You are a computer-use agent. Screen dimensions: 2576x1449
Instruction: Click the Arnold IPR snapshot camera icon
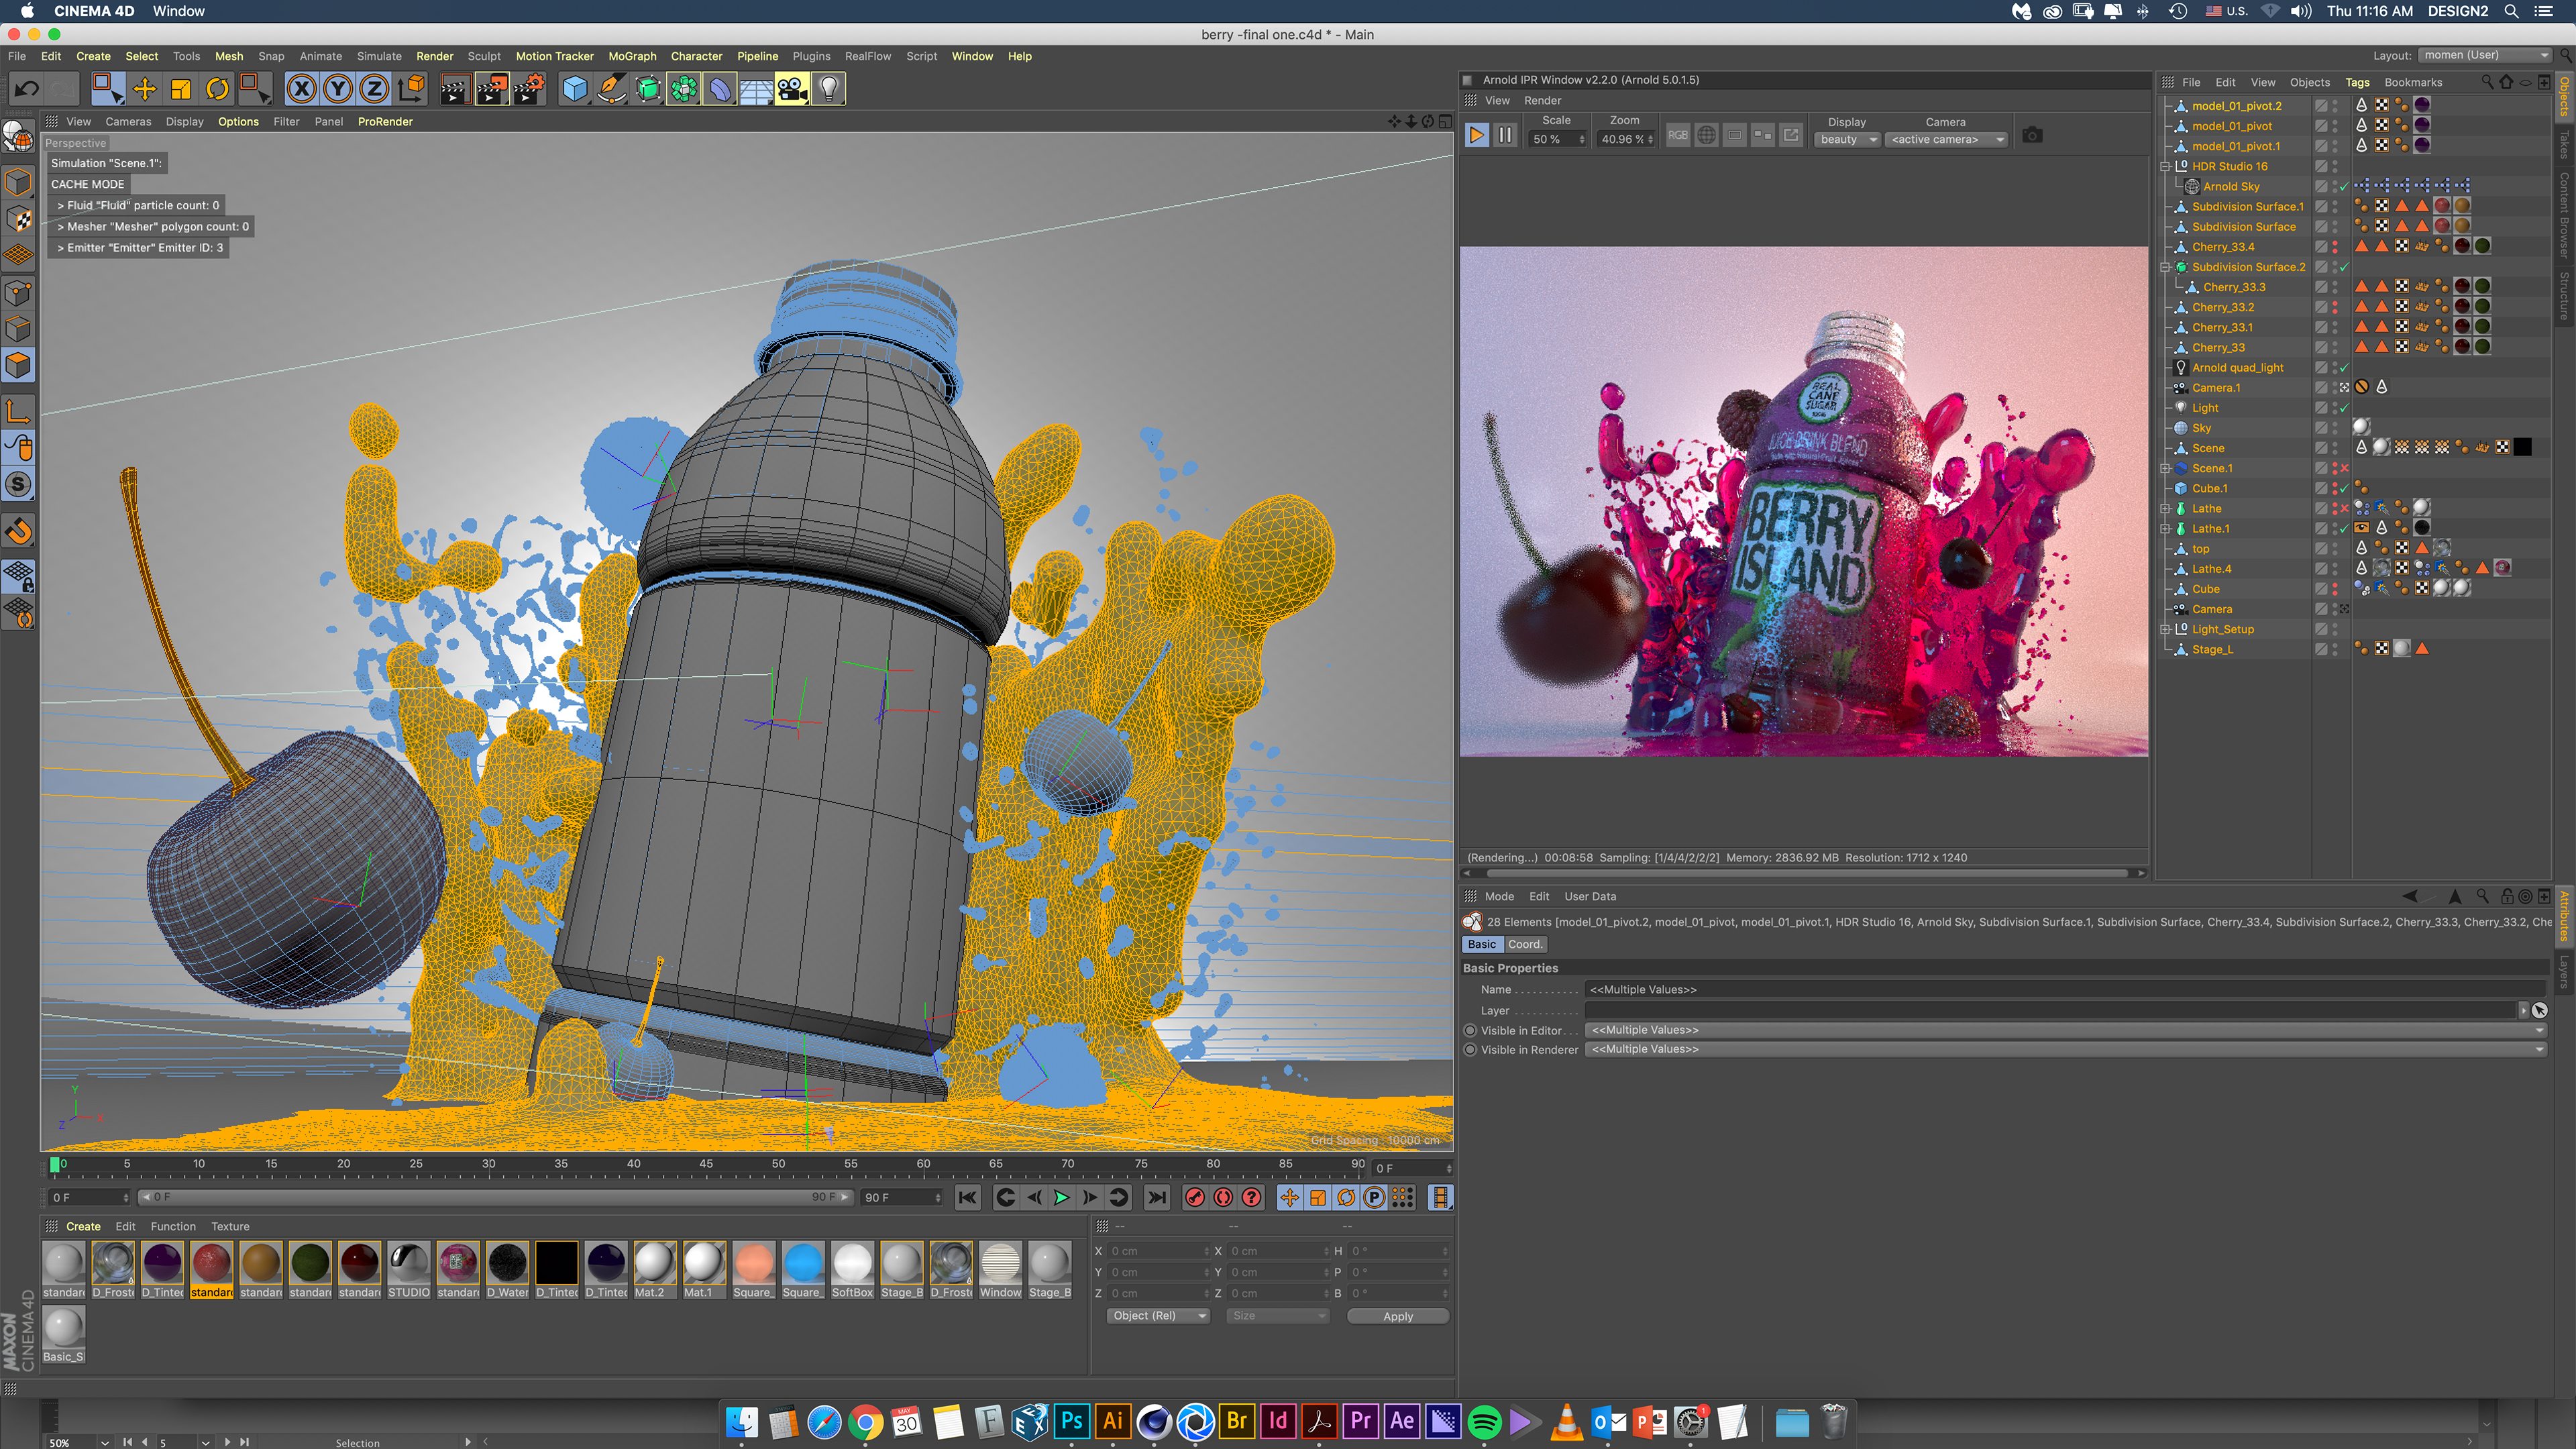pyautogui.click(x=2032, y=135)
